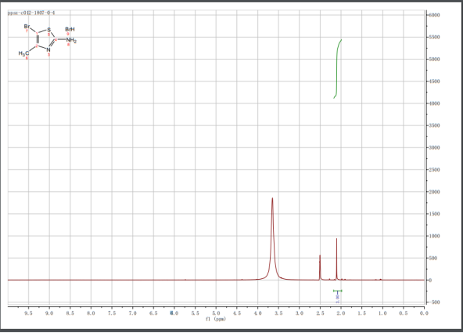This screenshot has height=333, width=463.
Task: Click the BrH label above NH2
Action: pos(70,29)
